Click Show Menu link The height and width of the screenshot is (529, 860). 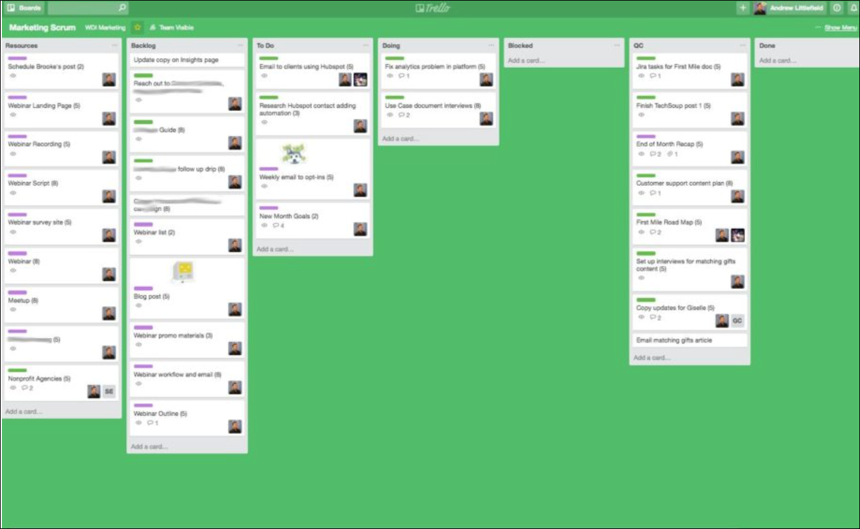click(840, 28)
